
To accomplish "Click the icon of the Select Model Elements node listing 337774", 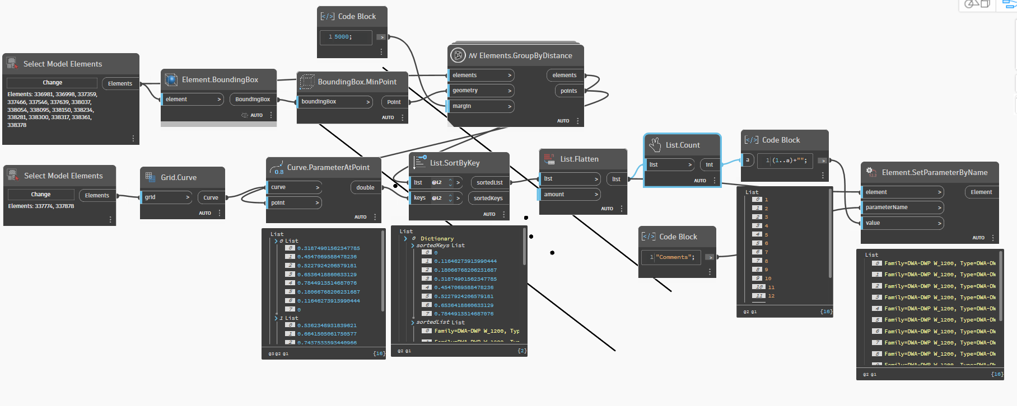I will 12,176.
